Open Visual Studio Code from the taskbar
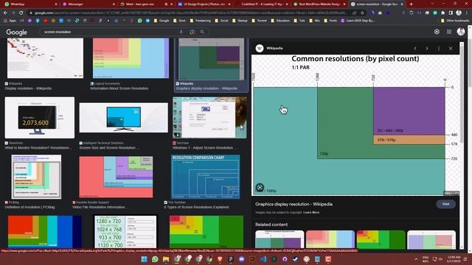 pyautogui.click(x=263, y=259)
